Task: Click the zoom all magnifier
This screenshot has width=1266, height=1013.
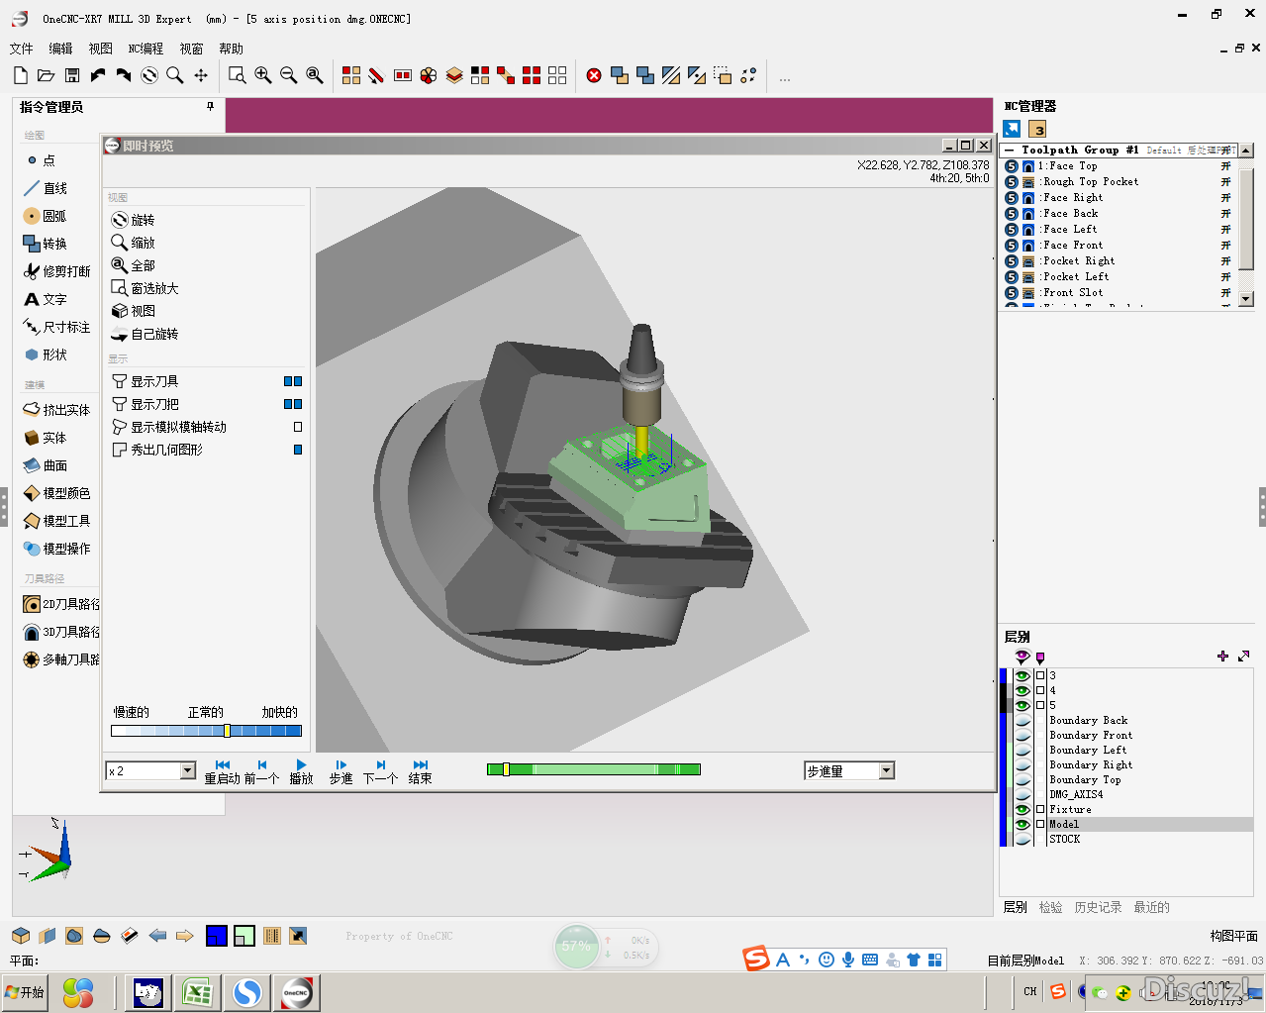Action: tap(315, 75)
